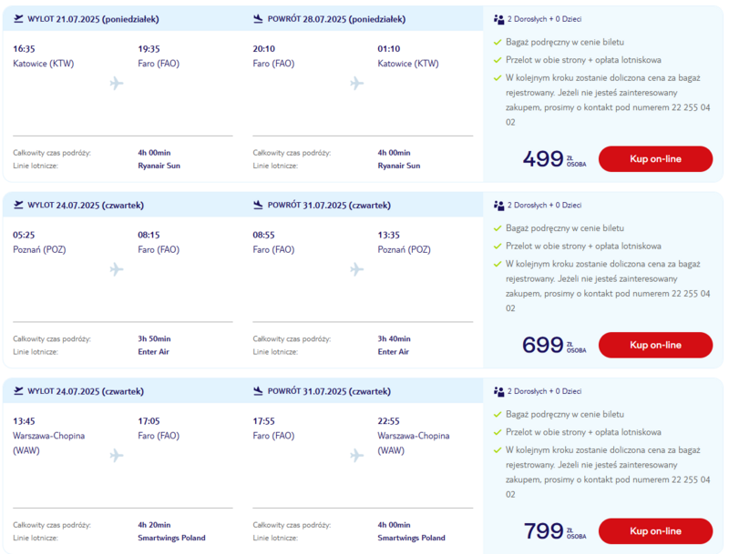This screenshot has height=554, width=729.
Task: Click the departure plane icon for 21.07.2025
Action: (18, 18)
